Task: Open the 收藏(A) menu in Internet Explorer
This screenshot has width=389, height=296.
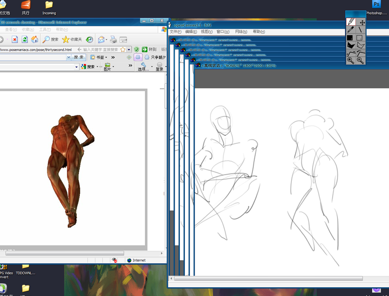Action: click(x=28, y=30)
